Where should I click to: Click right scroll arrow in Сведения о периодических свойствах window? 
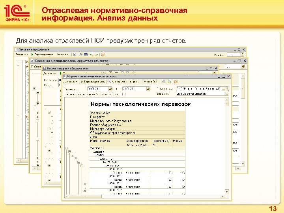(x=238, y=168)
